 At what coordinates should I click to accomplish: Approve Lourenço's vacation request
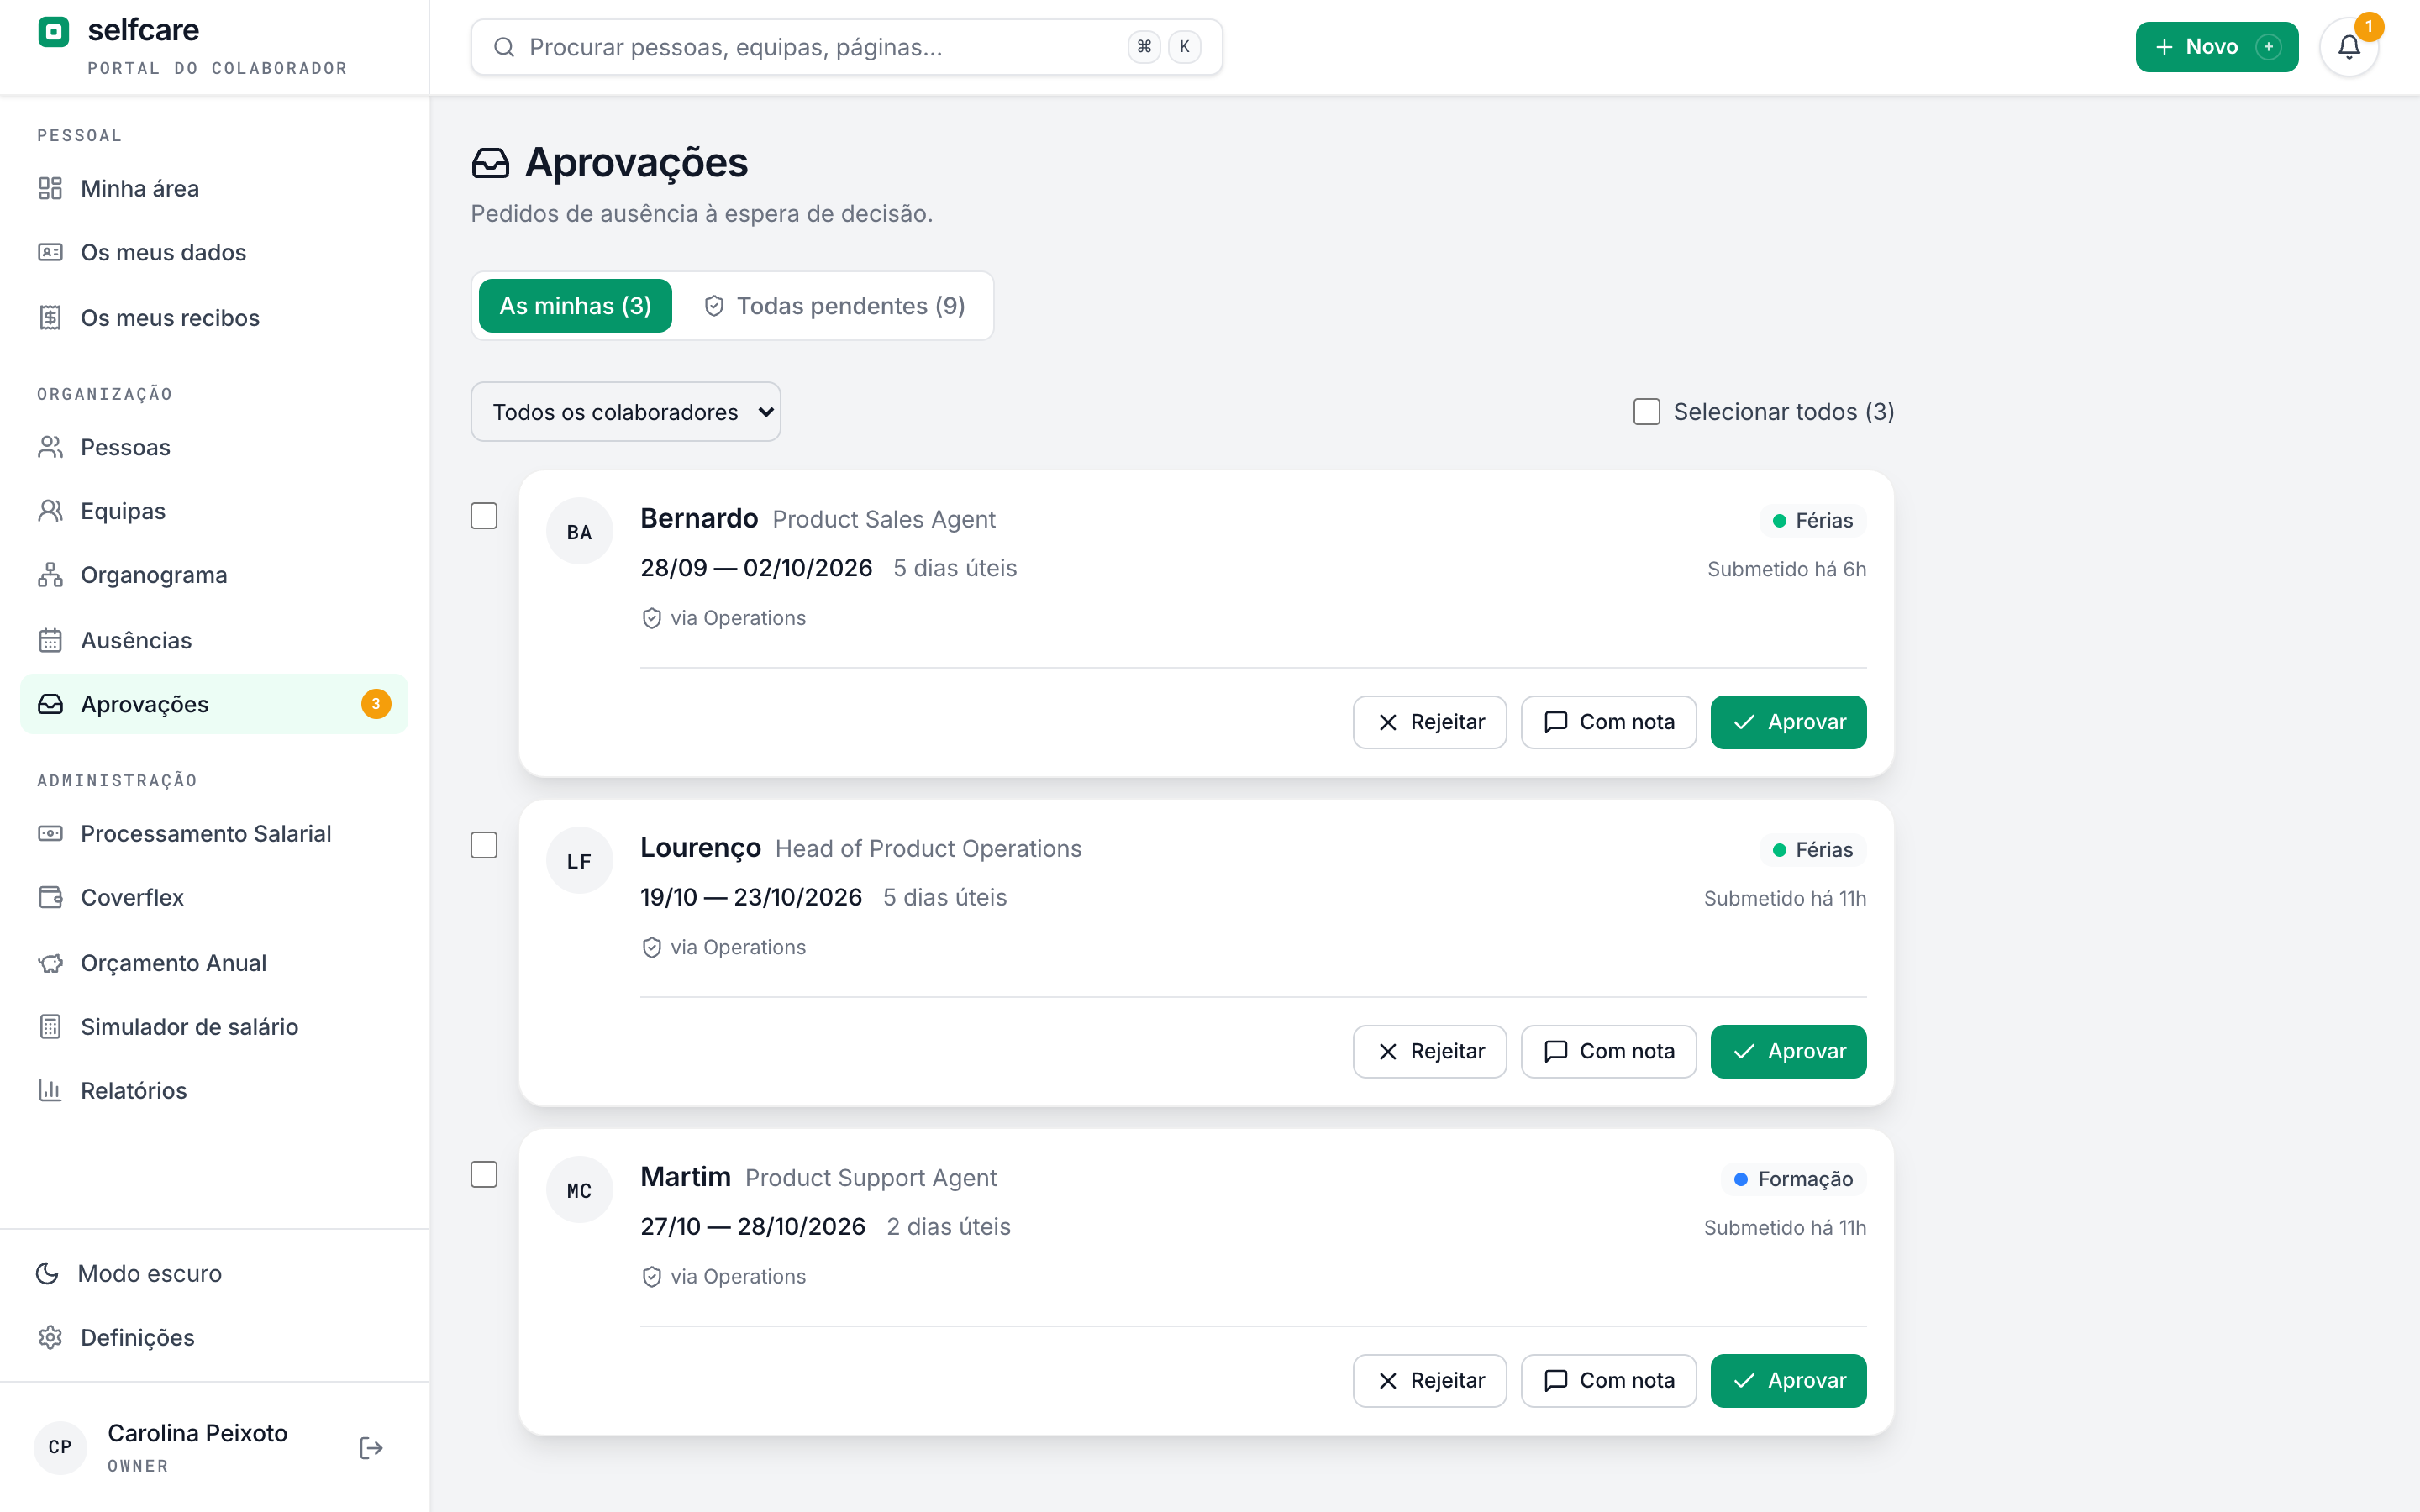[x=1788, y=1051]
